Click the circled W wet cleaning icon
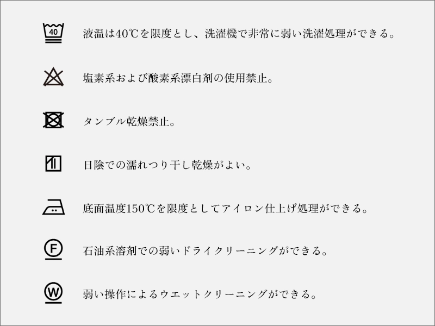The width and height of the screenshot is (435, 326). tap(53, 293)
